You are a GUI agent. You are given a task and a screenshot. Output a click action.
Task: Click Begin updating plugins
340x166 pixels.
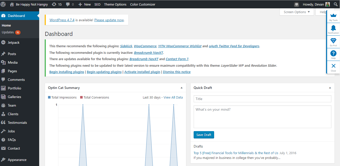click(104, 72)
